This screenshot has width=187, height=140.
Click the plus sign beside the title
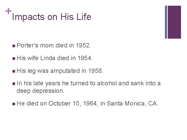(x=8, y=11)
